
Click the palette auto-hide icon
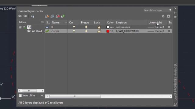(175, 13)
